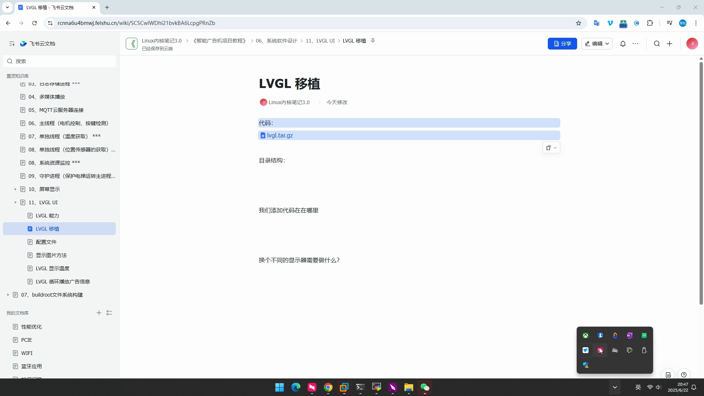Open the more options ellipsis menu
This screenshot has height=396, width=704.
point(635,44)
